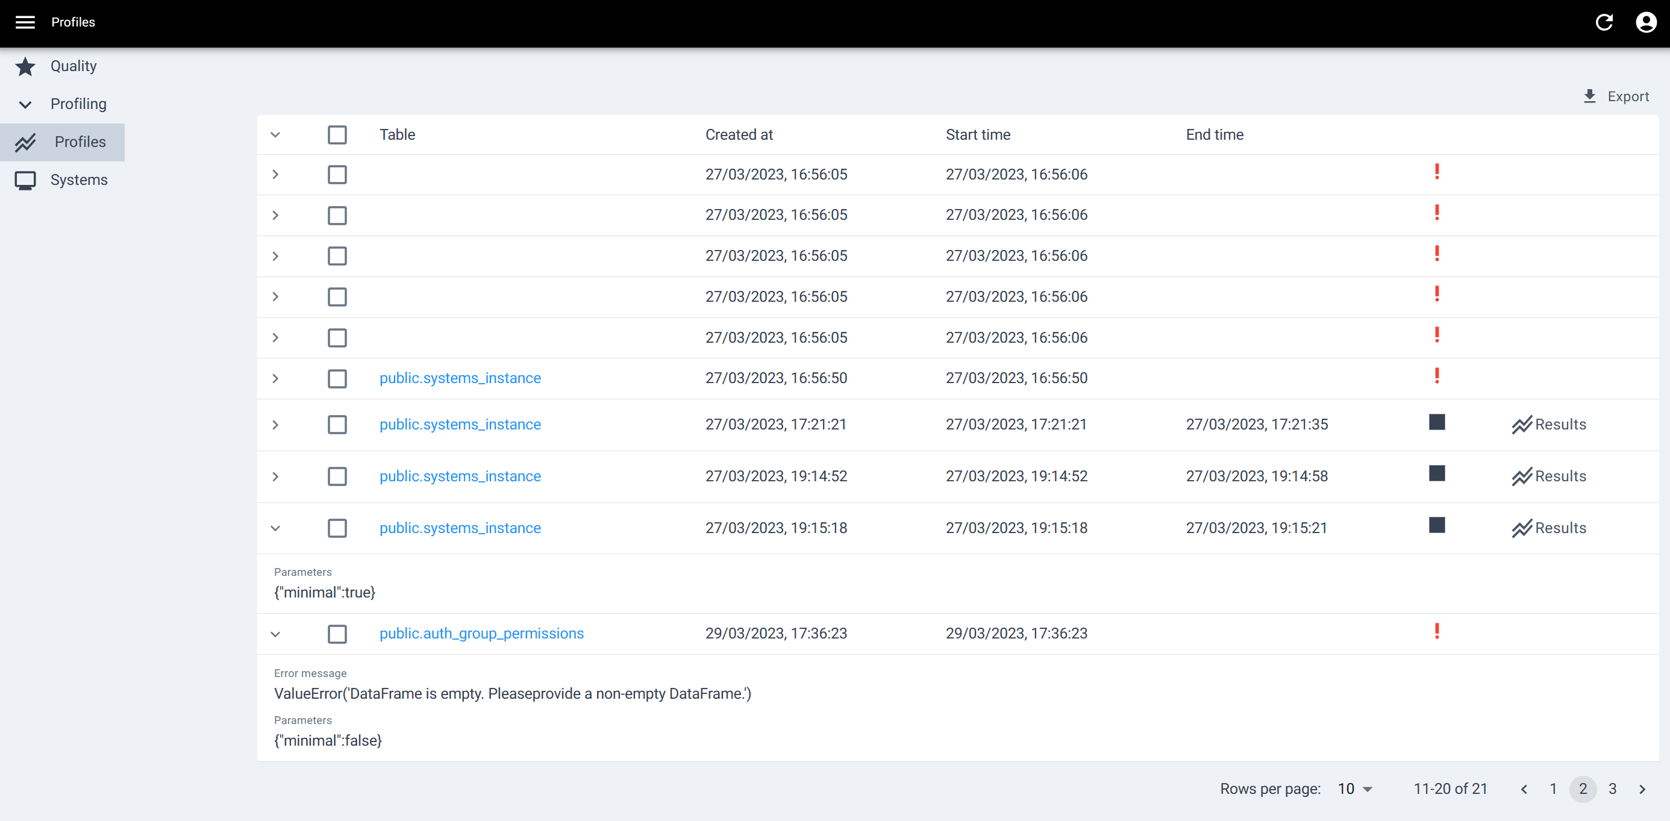Expand the 19:14:52 public.systems_instance row

tap(275, 477)
